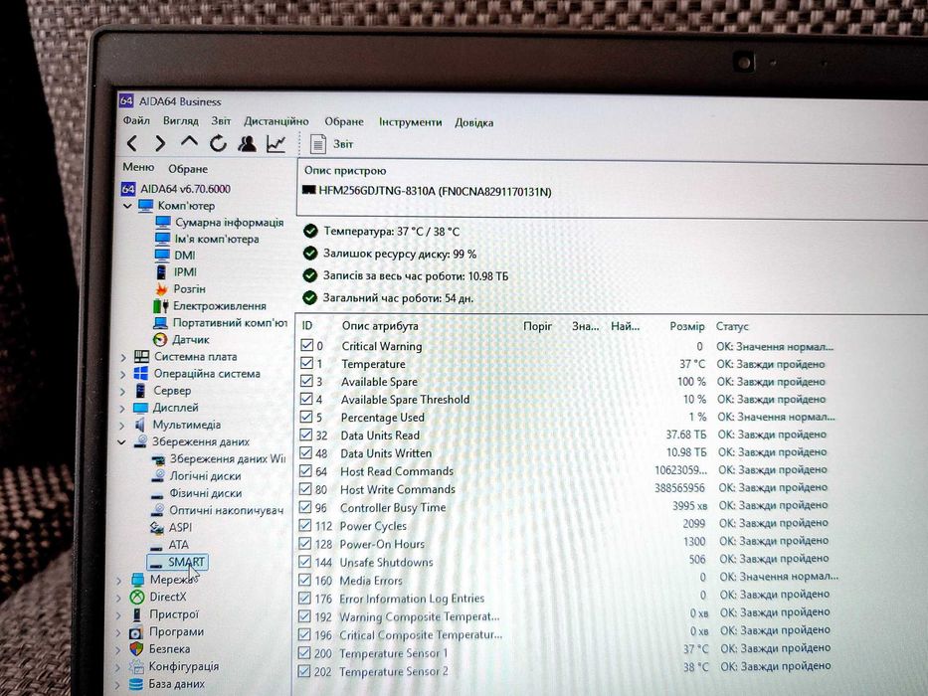Select the Розгін flame icon
The height and width of the screenshot is (696, 928).
tap(161, 288)
